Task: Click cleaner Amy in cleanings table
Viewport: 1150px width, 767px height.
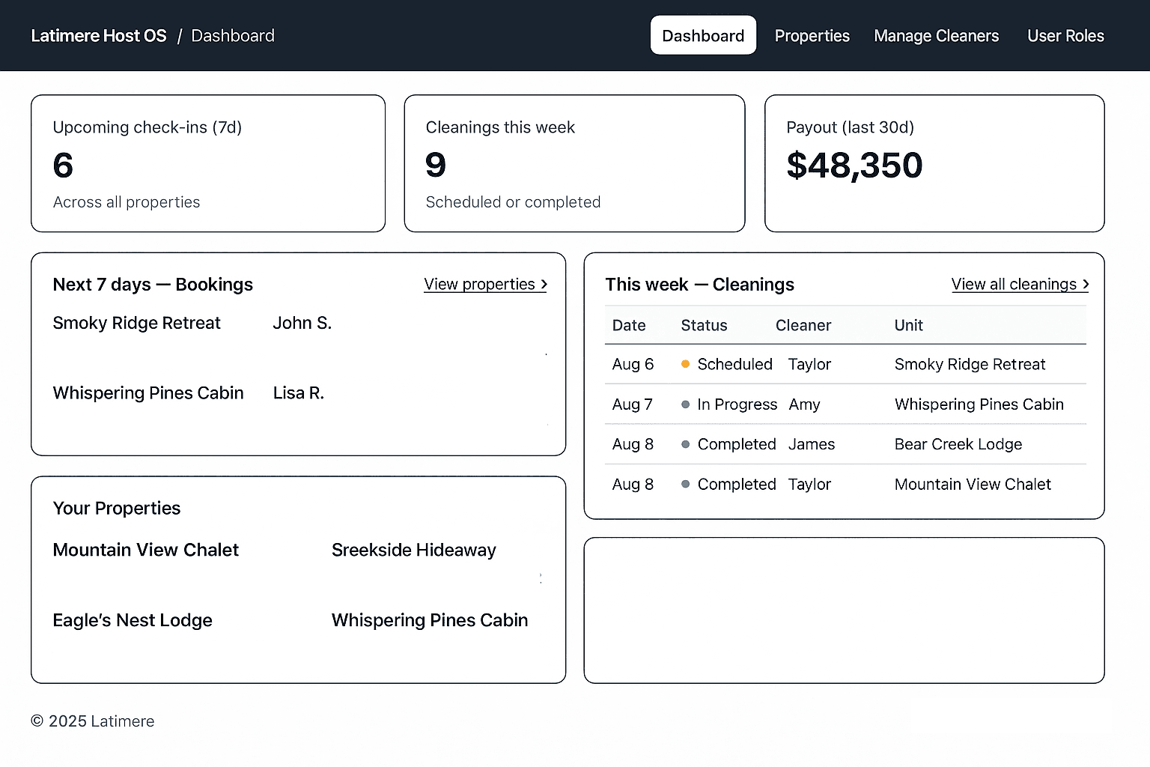Action: [x=804, y=404]
